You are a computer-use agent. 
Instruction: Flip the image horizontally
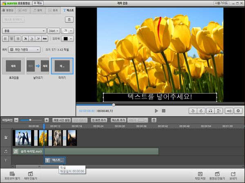click(210, 111)
